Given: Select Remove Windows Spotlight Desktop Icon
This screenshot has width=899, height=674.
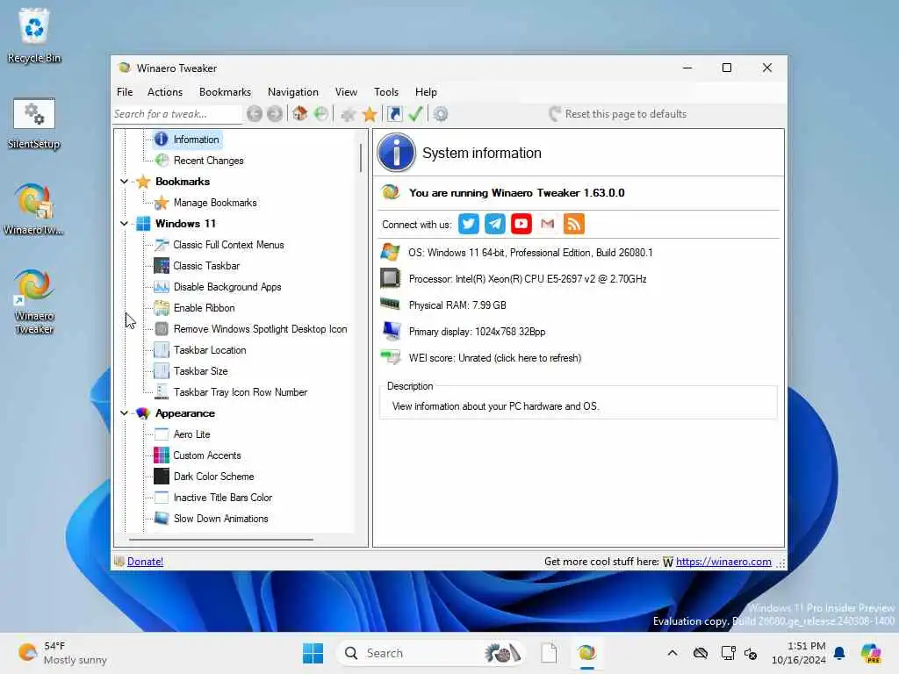Looking at the screenshot, I should pos(260,329).
